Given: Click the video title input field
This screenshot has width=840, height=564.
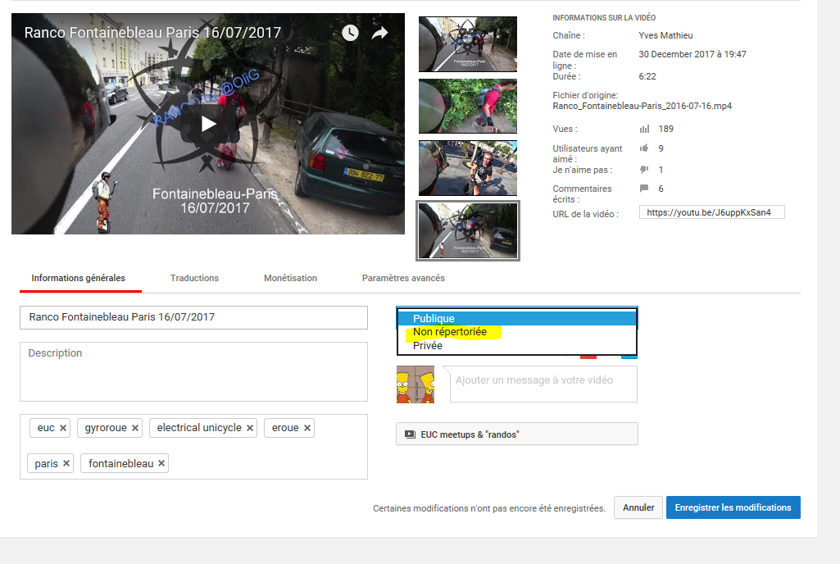Looking at the screenshot, I should (193, 317).
